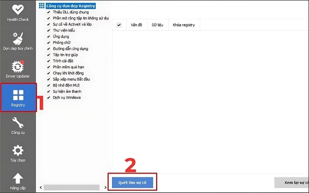This screenshot has height=193, width=309.
Task: Toggle Sự kiện âm thanh checkbox
Action: [49, 91]
